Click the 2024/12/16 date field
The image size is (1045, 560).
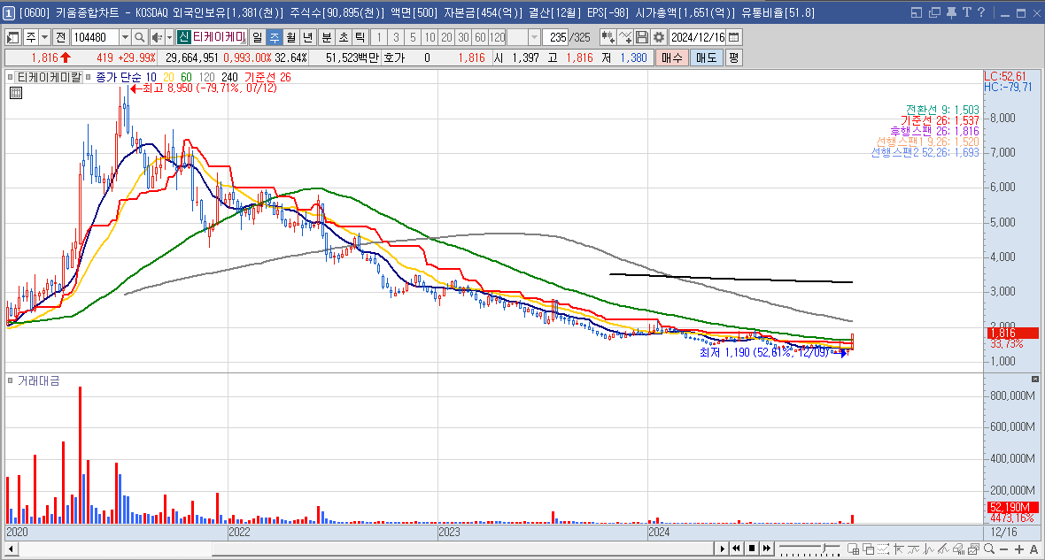click(x=698, y=37)
